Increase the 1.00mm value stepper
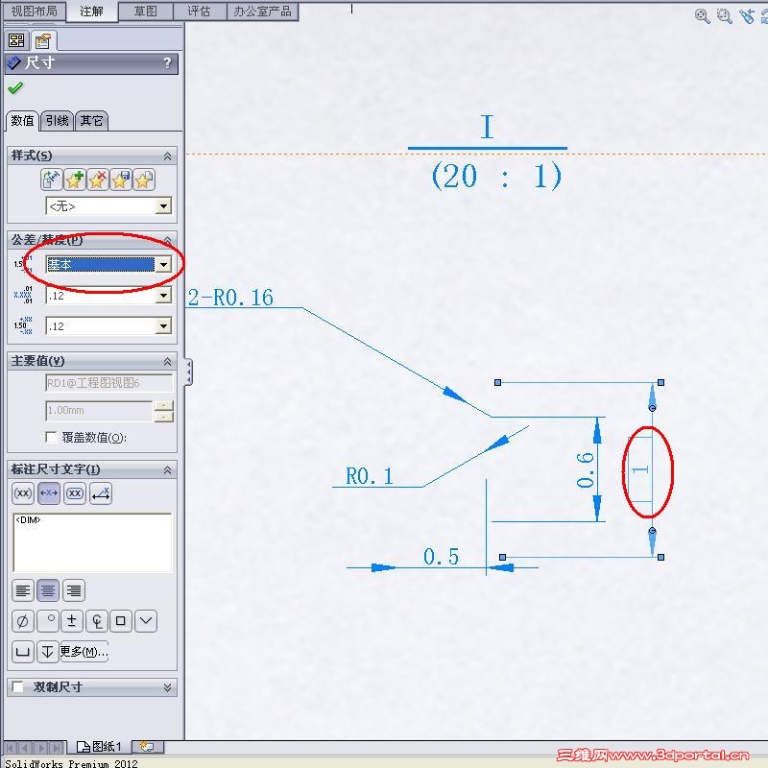 [163, 405]
